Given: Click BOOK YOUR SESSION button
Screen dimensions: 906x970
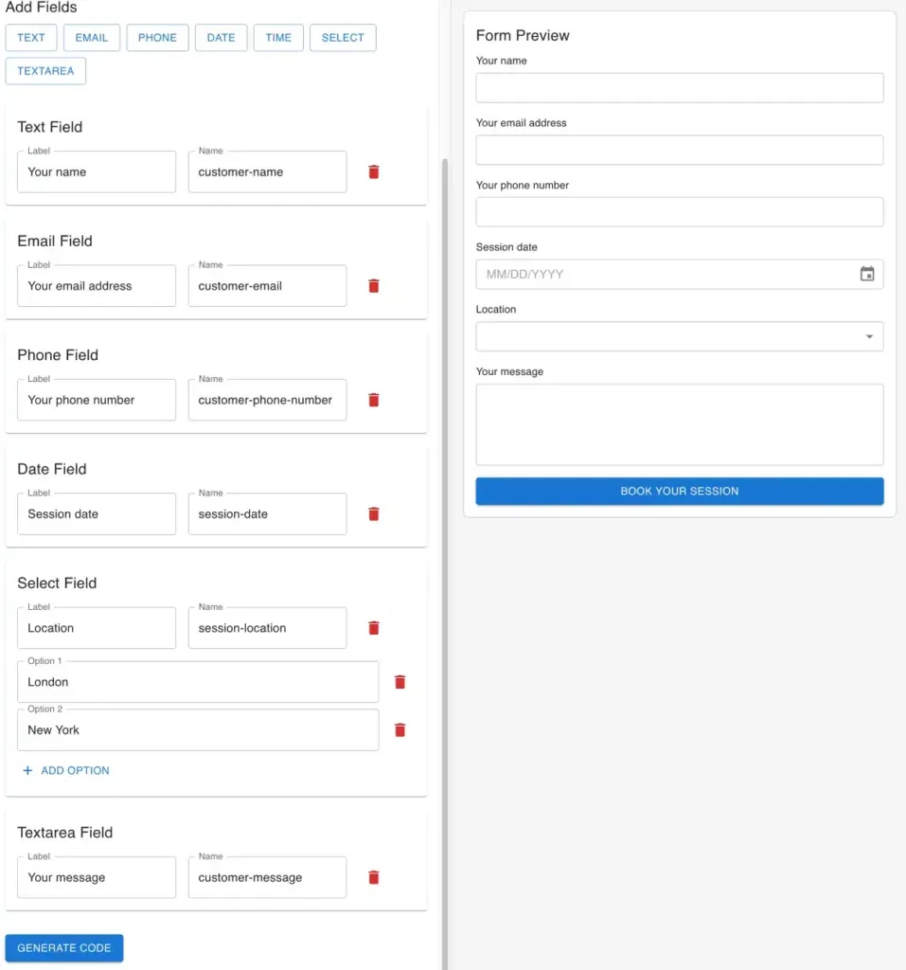Looking at the screenshot, I should 679,492.
